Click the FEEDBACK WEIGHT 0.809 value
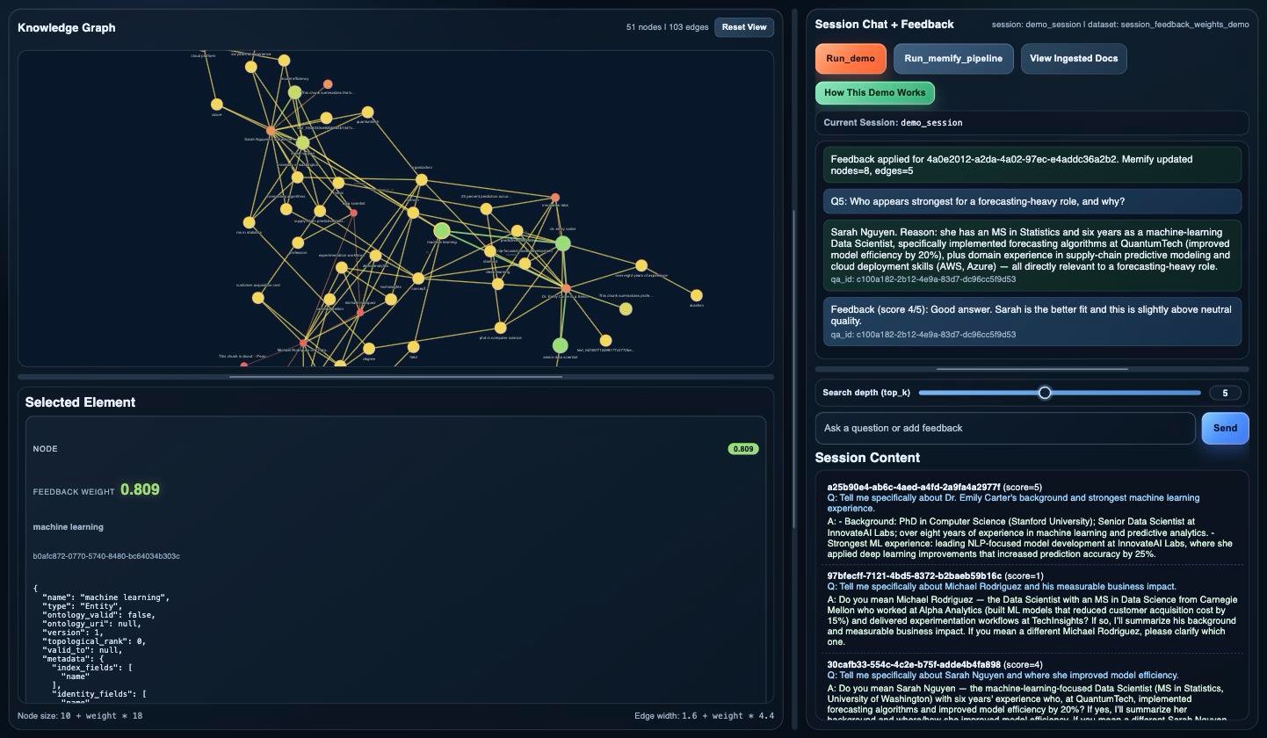Screen dimensions: 1267x738 tap(140, 489)
